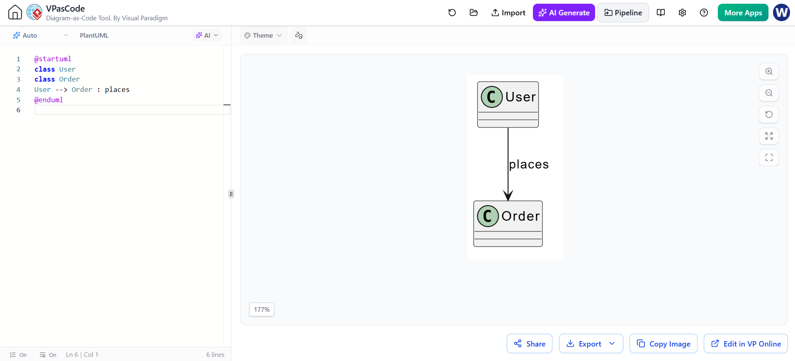Open the settings gear icon
The image size is (795, 361).
[x=682, y=12]
